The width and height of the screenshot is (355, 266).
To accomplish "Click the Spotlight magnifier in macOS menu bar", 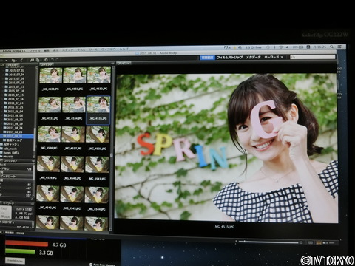I will pyautogui.click(x=332, y=47).
